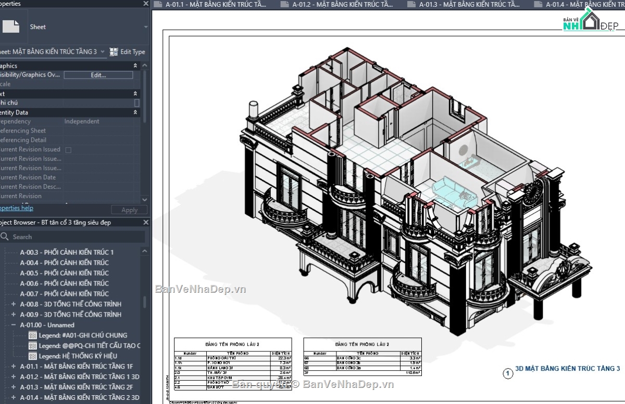
Task: Collapse the A-01.00 - Unnamed sheet node
Action: pos(14,325)
